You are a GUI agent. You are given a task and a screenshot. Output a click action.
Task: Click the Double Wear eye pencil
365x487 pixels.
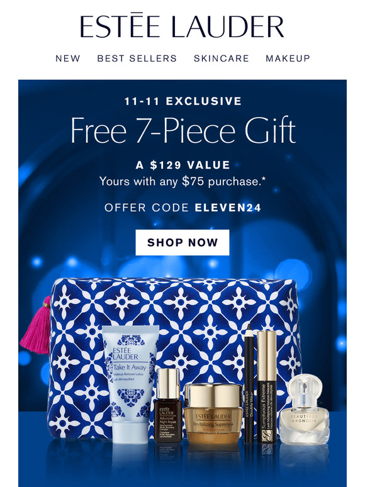tap(249, 383)
